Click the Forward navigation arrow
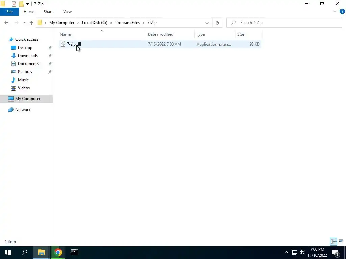Image resolution: width=346 pixels, height=259 pixels. click(16, 23)
